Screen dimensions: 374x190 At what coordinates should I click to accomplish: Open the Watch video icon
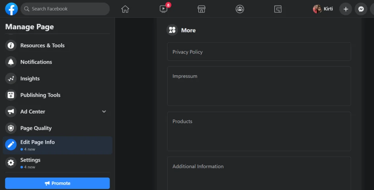click(x=164, y=9)
